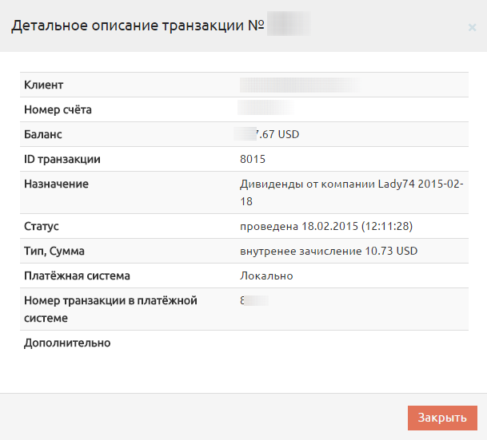Click the Назначение label

click(x=56, y=184)
